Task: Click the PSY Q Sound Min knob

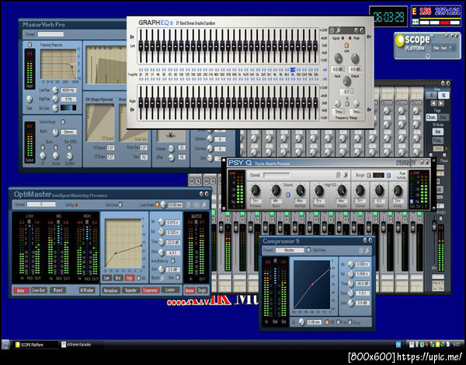Action: [x=276, y=190]
